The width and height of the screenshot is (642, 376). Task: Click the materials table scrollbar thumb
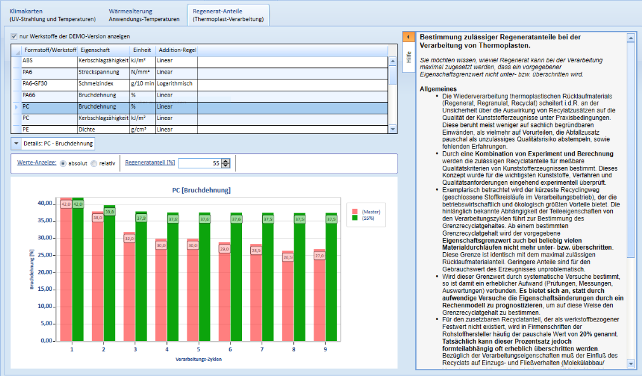pos(392,75)
